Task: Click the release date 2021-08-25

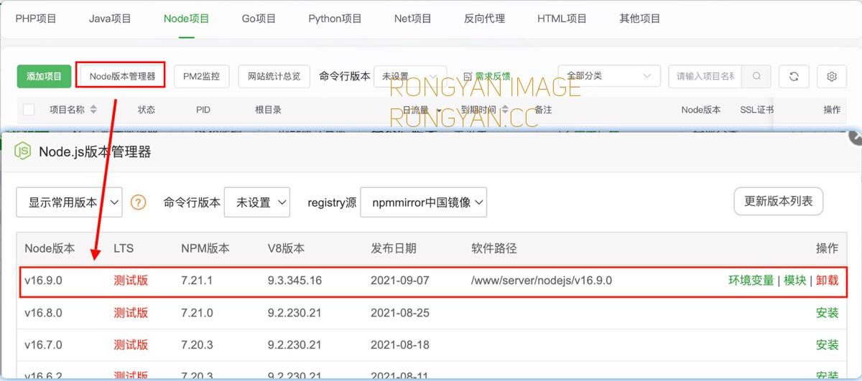Action: 400,313
